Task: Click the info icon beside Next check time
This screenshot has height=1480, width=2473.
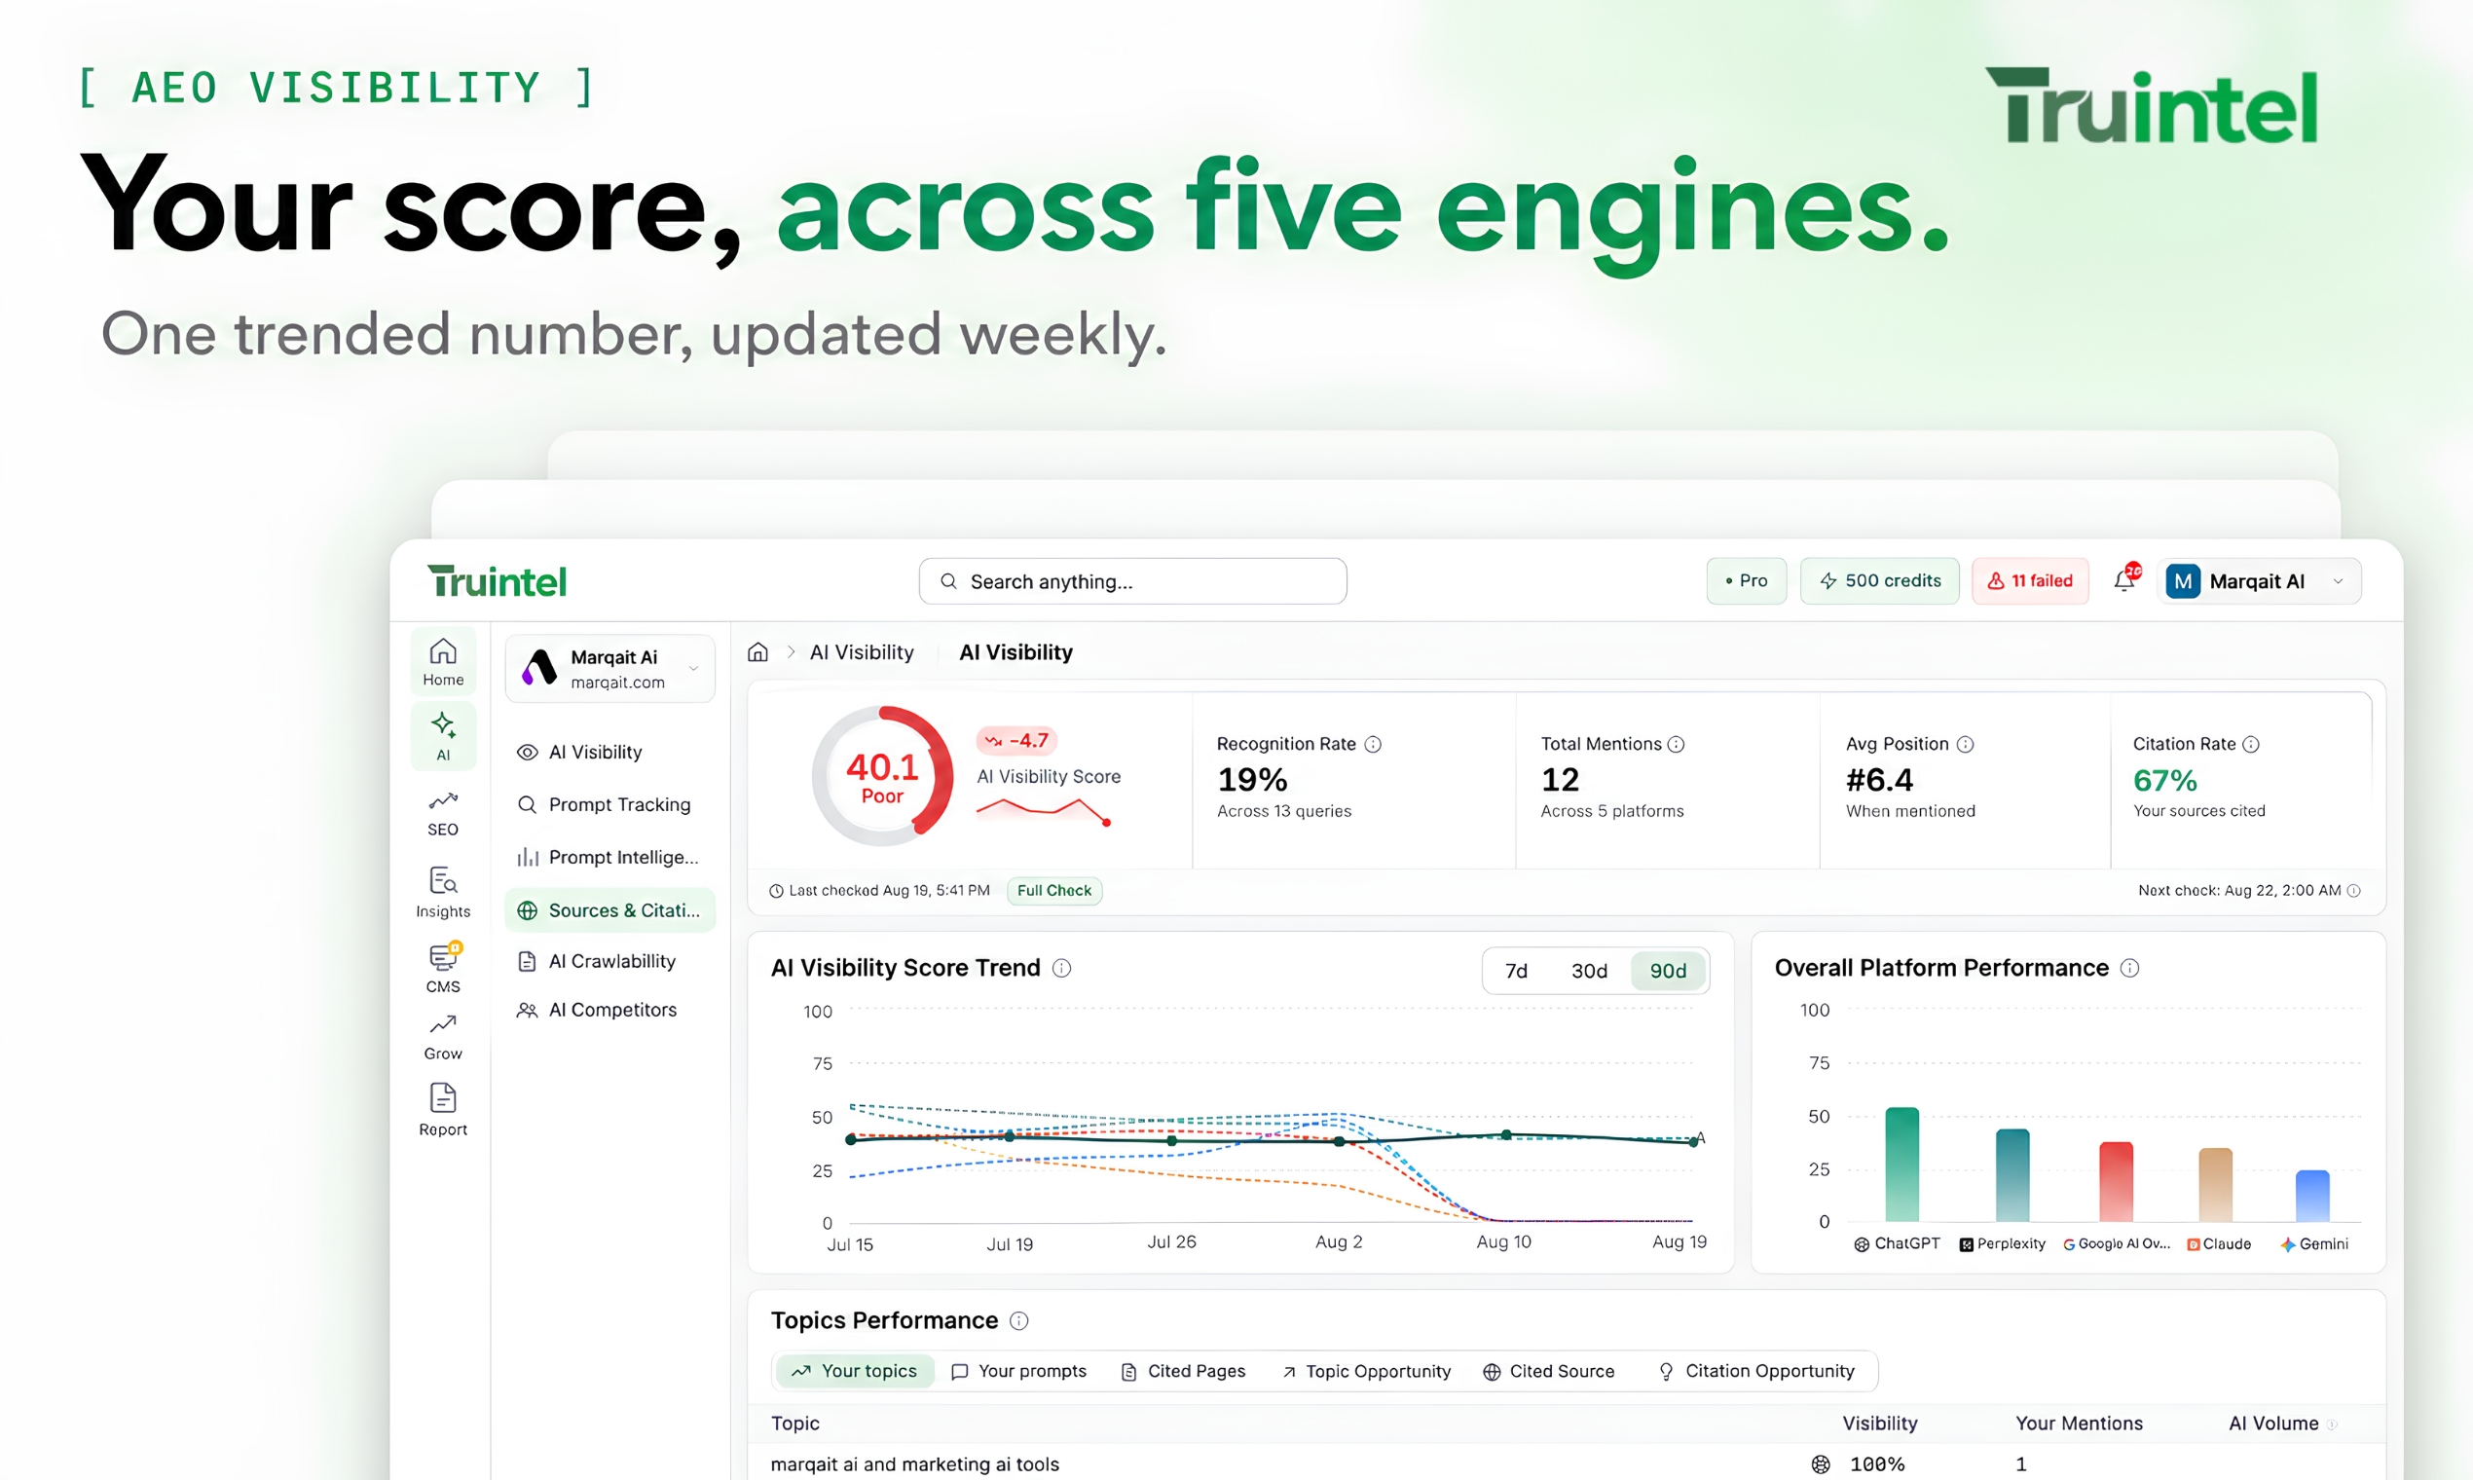Action: pyautogui.click(x=2353, y=891)
